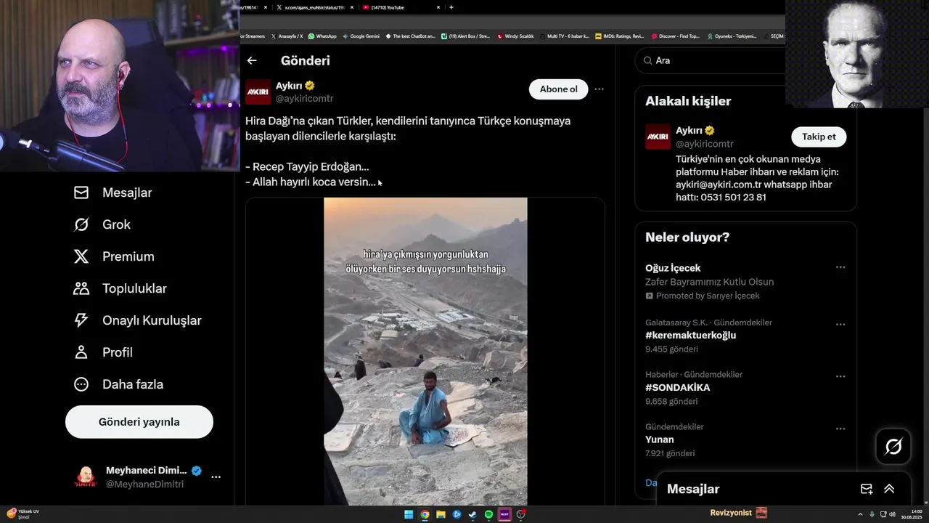The width and height of the screenshot is (929, 523).
Task: Open a new browser tab
Action: click(x=451, y=7)
